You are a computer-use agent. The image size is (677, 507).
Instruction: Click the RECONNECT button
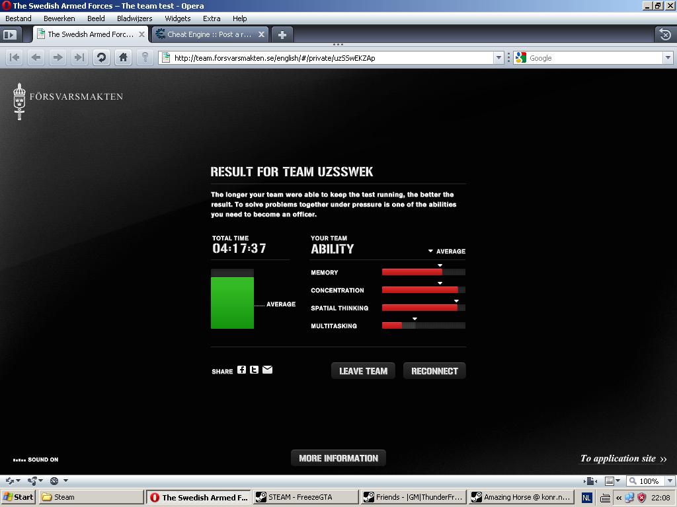point(434,371)
